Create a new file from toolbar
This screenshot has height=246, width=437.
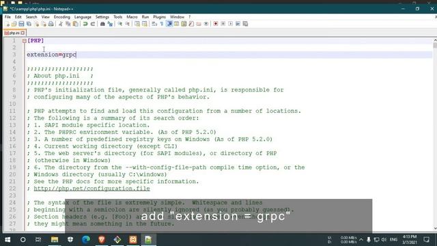coord(8,24)
